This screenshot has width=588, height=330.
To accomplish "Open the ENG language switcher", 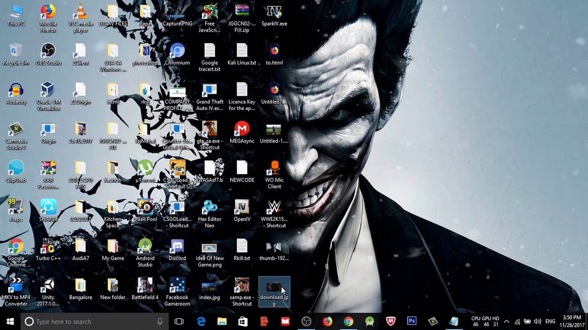I will click(x=550, y=322).
